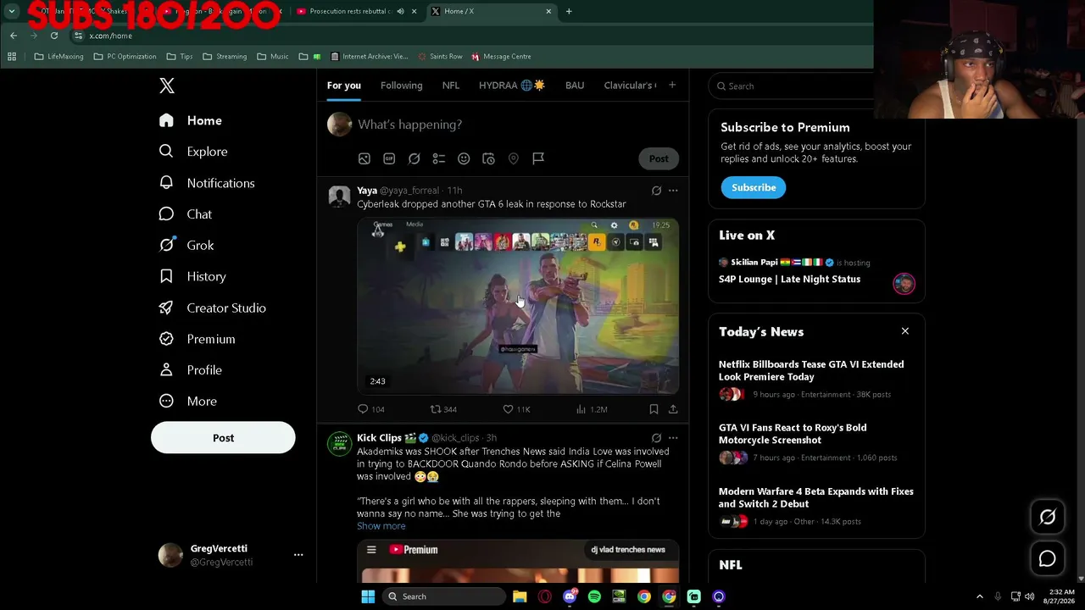Open Saints Row bookmark
This screenshot has height=610, width=1085.
(440, 57)
